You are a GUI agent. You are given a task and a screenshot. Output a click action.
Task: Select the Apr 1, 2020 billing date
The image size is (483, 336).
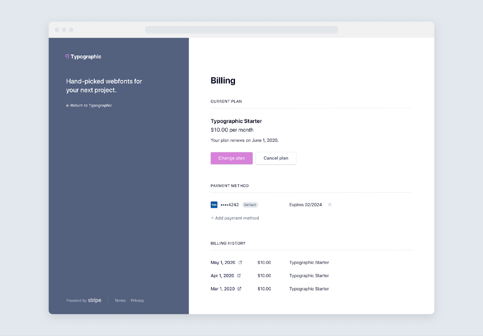(x=222, y=276)
